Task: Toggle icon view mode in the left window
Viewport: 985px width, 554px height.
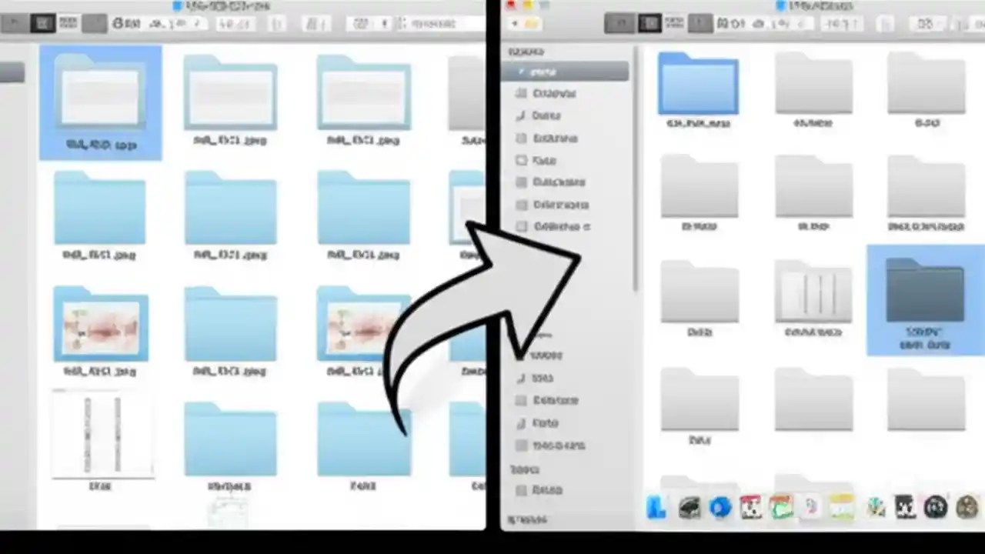Action: click(42, 23)
